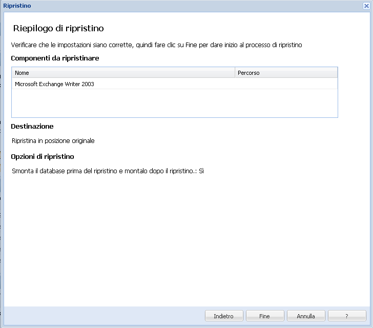Click the Fine button to start restore

coord(265,316)
